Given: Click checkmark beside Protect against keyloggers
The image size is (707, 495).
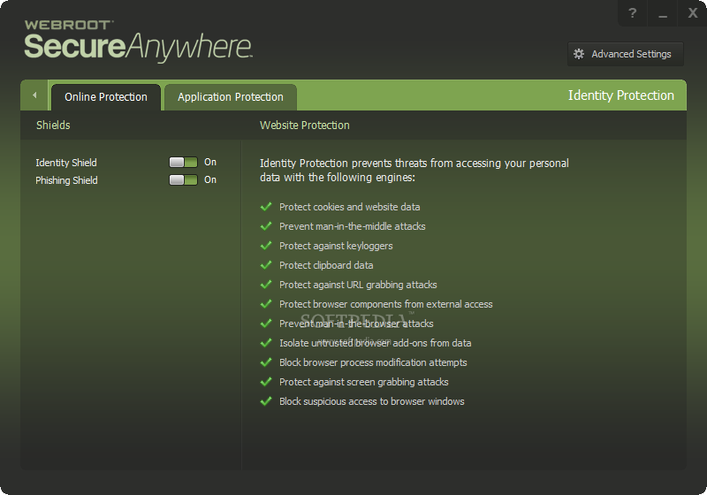Looking at the screenshot, I should [266, 245].
